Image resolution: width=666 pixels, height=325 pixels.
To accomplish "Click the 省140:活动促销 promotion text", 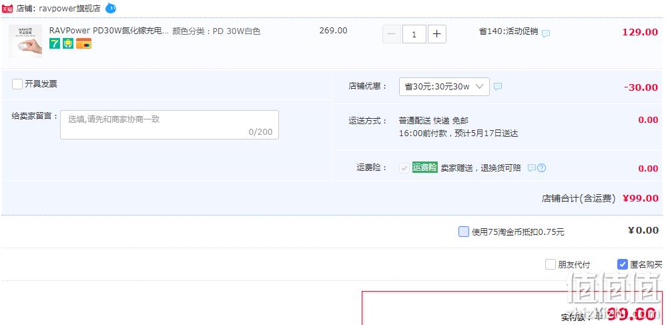I will point(509,31).
